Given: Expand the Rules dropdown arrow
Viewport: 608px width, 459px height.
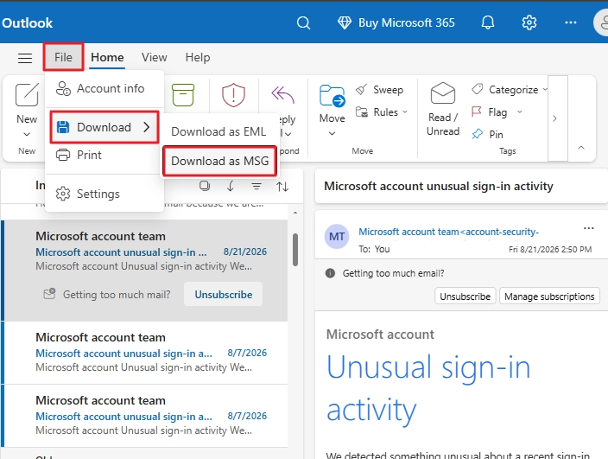Looking at the screenshot, I should (x=405, y=112).
